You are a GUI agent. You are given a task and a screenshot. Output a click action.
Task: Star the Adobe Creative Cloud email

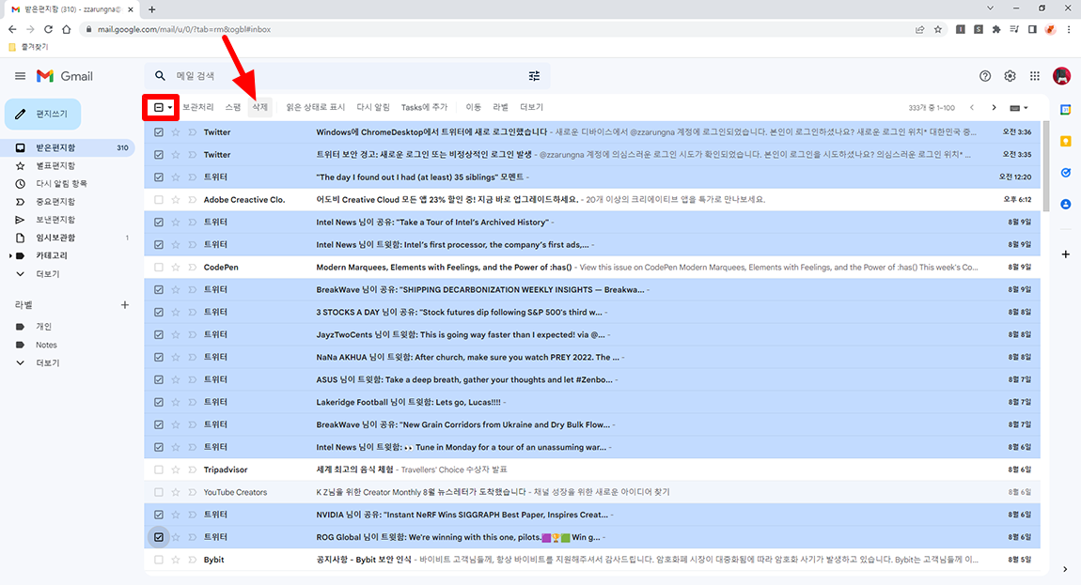[176, 200]
